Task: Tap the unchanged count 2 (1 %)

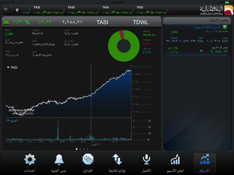Action: click(x=147, y=52)
